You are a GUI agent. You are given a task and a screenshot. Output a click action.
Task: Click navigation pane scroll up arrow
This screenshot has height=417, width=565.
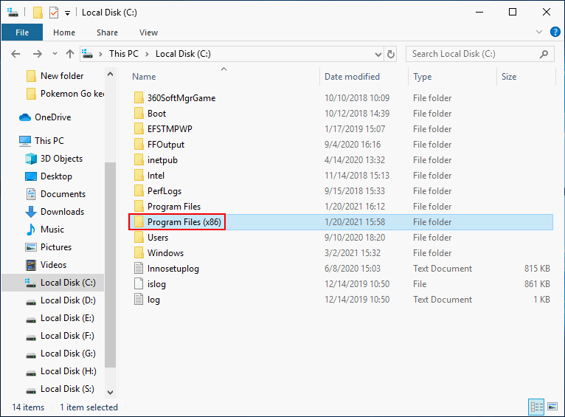click(x=110, y=75)
